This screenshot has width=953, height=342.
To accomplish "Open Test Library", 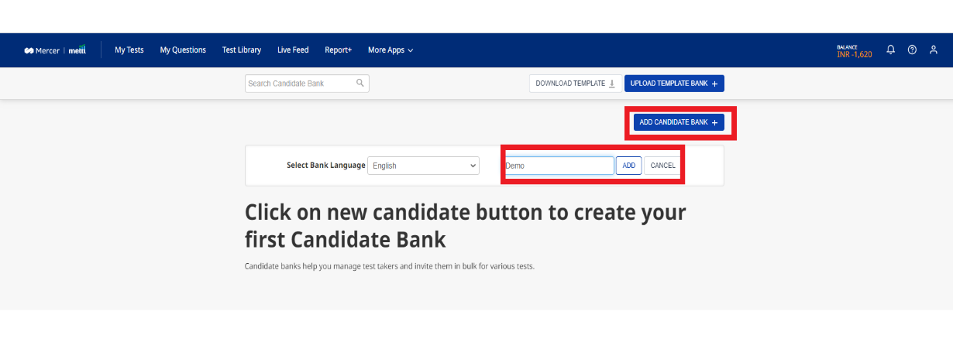I will [242, 50].
